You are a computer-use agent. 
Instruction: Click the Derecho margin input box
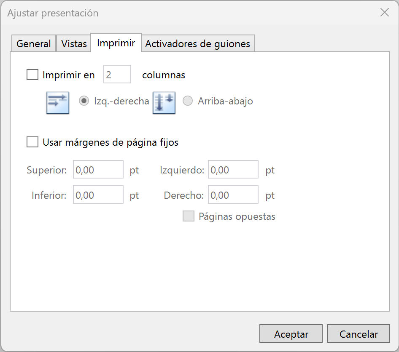tap(233, 195)
